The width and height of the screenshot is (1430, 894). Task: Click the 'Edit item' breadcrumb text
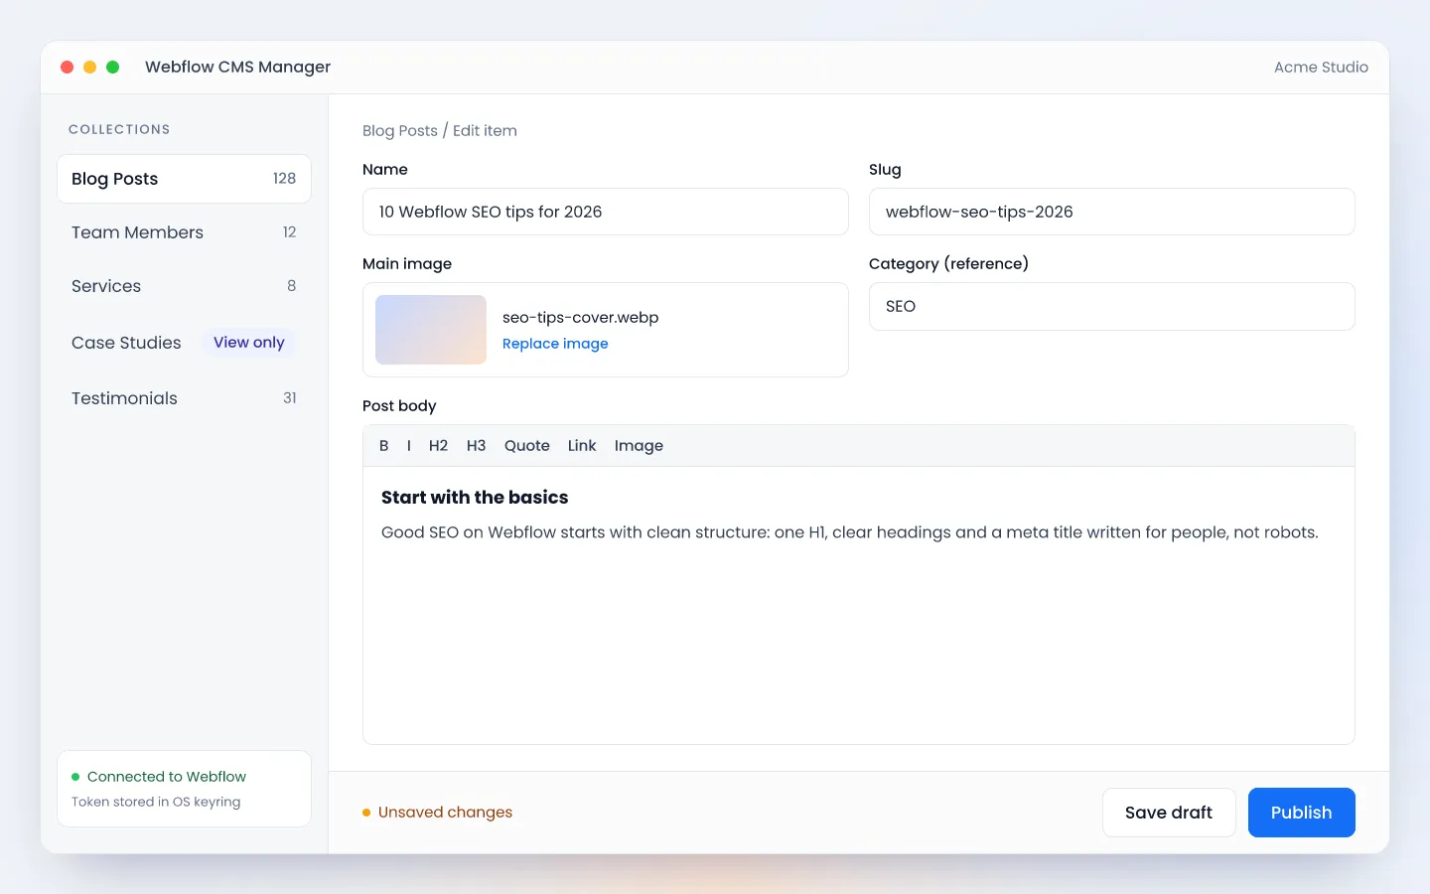tap(485, 131)
